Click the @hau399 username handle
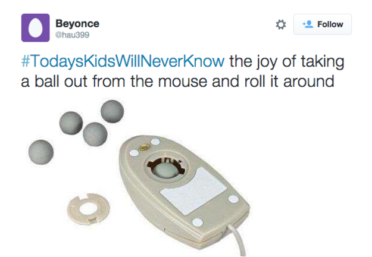Image resolution: width=372 pixels, height=257 pixels. coord(71,35)
